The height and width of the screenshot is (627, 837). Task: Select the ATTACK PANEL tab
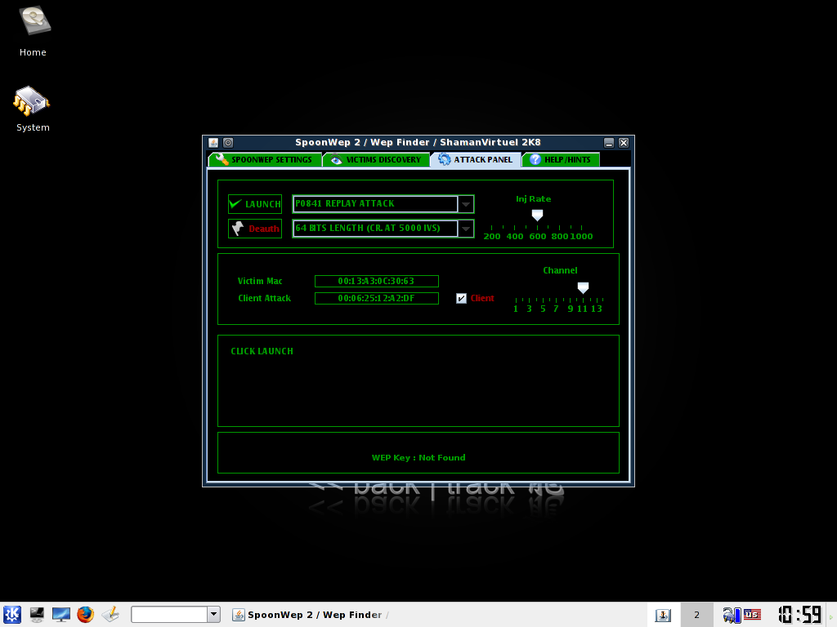476,159
